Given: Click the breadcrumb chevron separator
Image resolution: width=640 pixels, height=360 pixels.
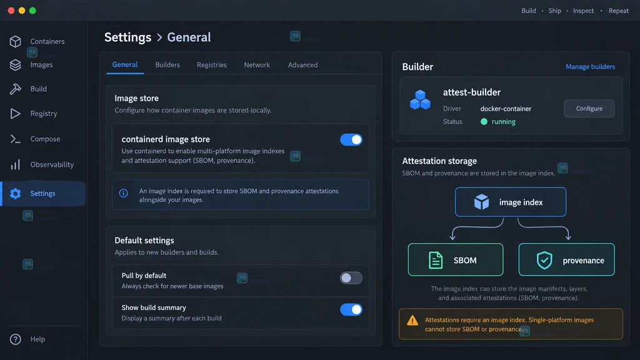Looking at the screenshot, I should click(159, 37).
